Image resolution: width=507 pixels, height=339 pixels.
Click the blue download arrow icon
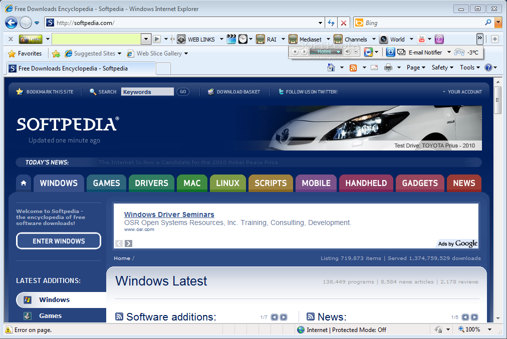click(391, 52)
